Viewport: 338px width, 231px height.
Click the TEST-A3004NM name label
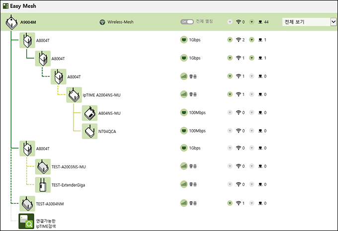click(x=50, y=204)
